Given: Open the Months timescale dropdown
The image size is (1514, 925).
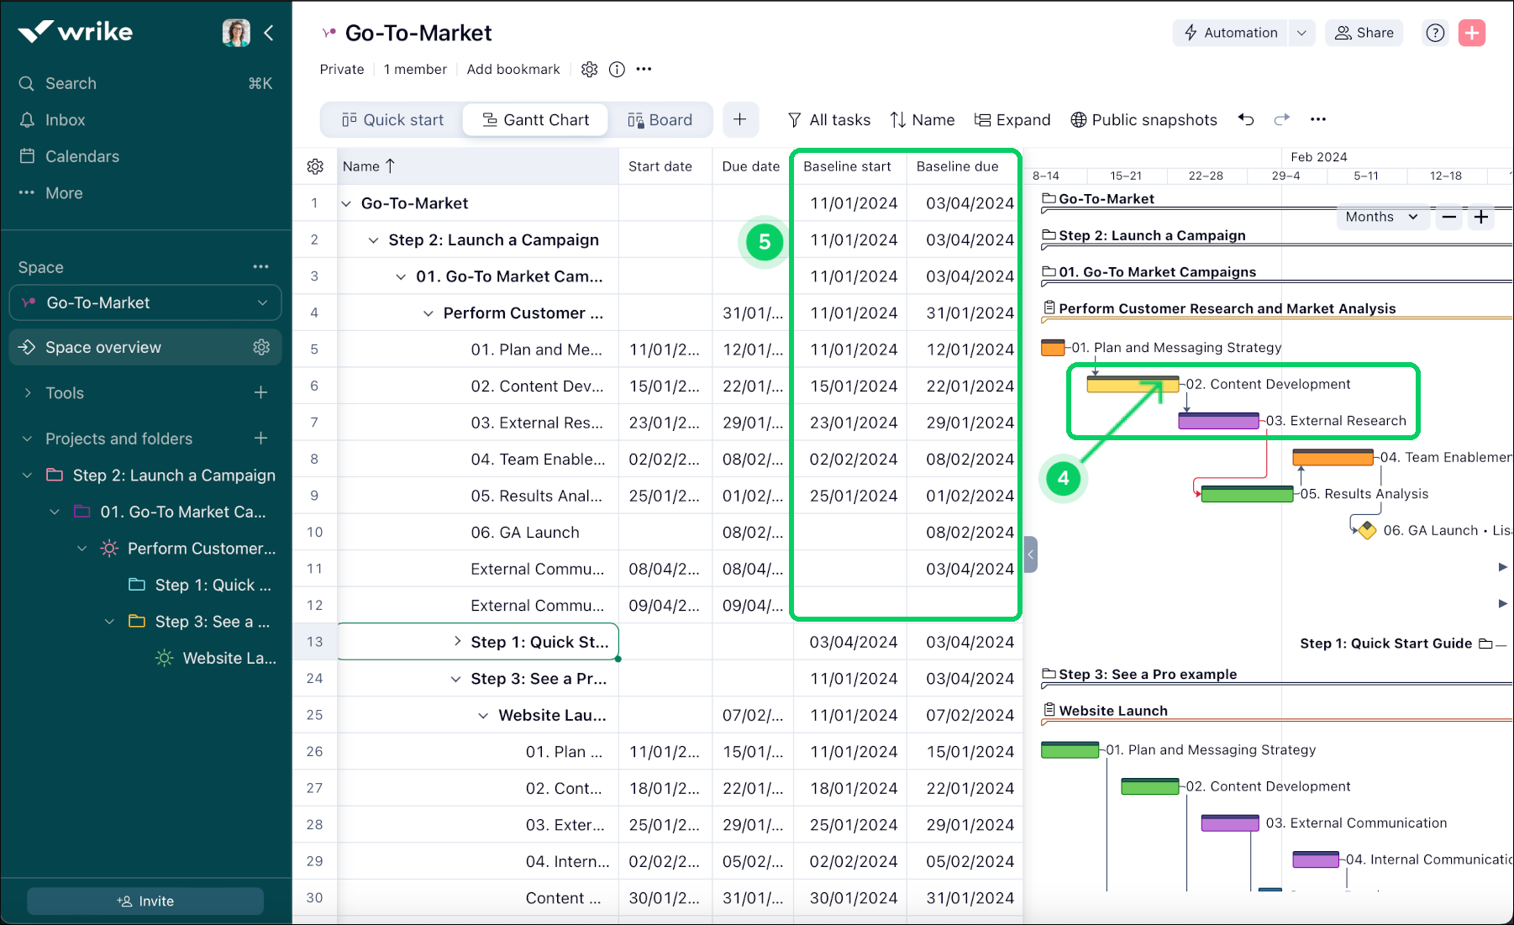Looking at the screenshot, I should tap(1380, 217).
